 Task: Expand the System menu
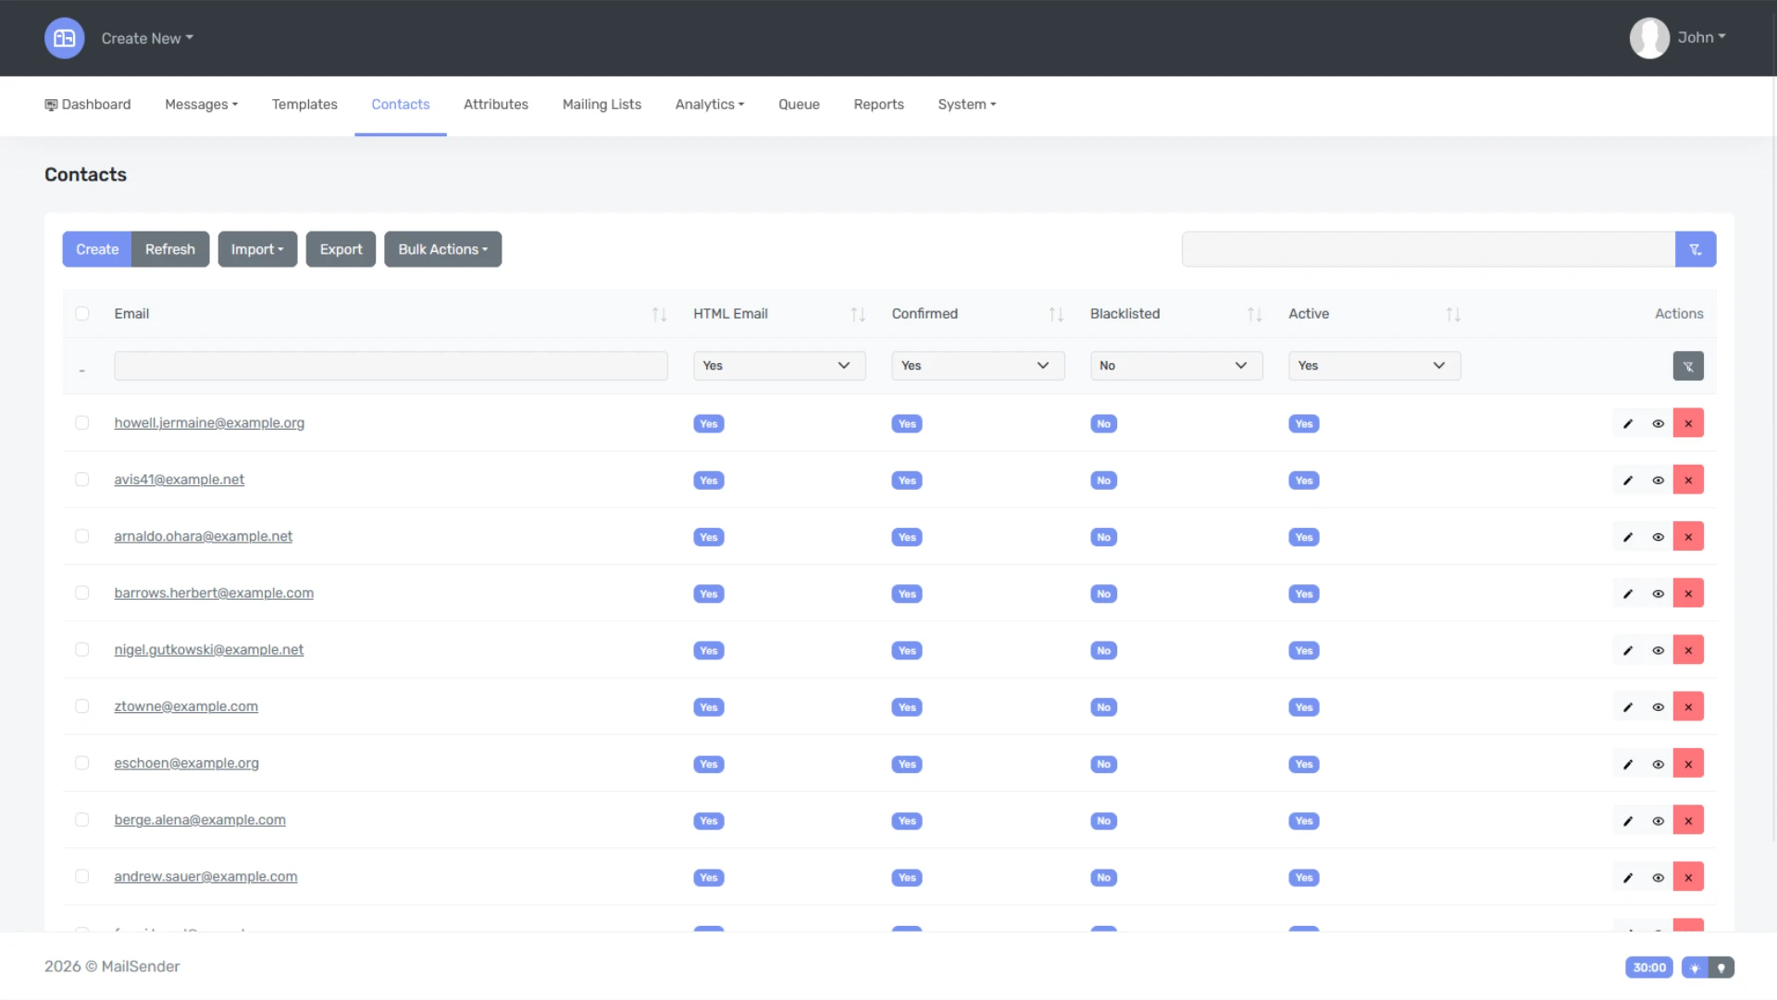967,105
